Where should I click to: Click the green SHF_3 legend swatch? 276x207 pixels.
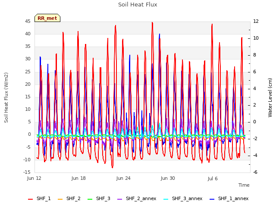click(x=90, y=199)
